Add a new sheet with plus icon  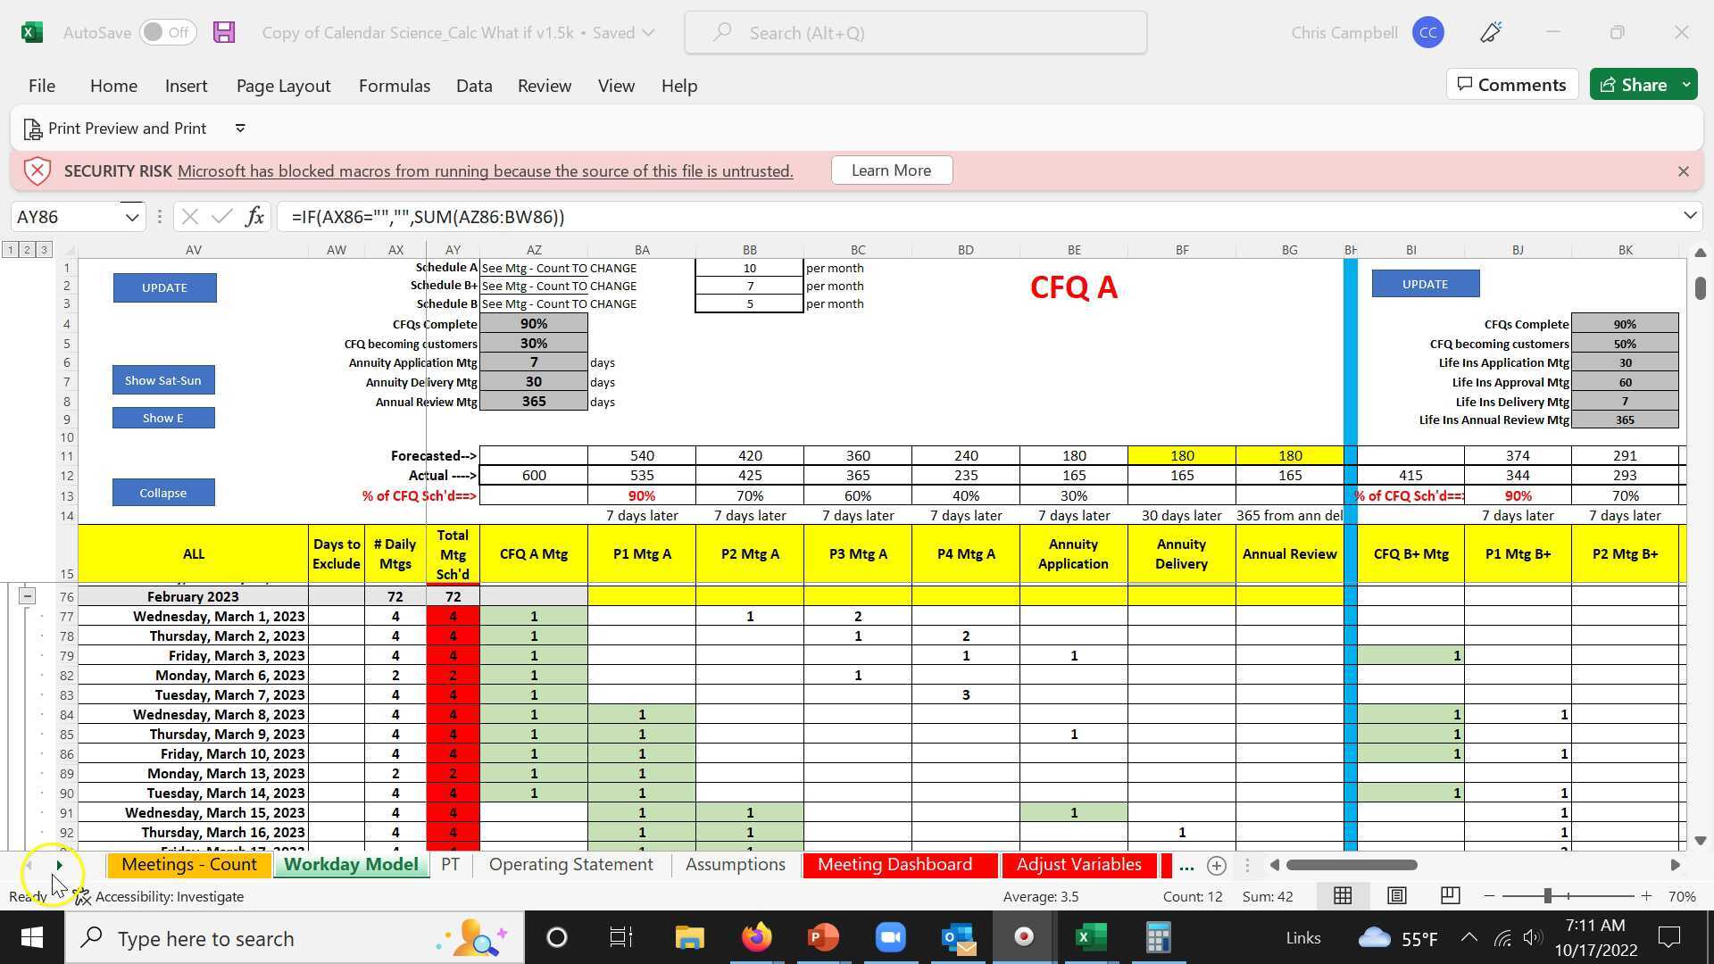coord(1216,865)
